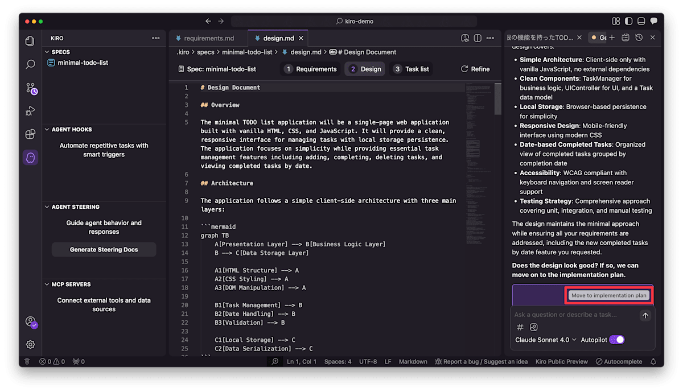Screen dimensions: 683x392
Task: Open the chat task list icon
Action: pyautogui.click(x=626, y=38)
